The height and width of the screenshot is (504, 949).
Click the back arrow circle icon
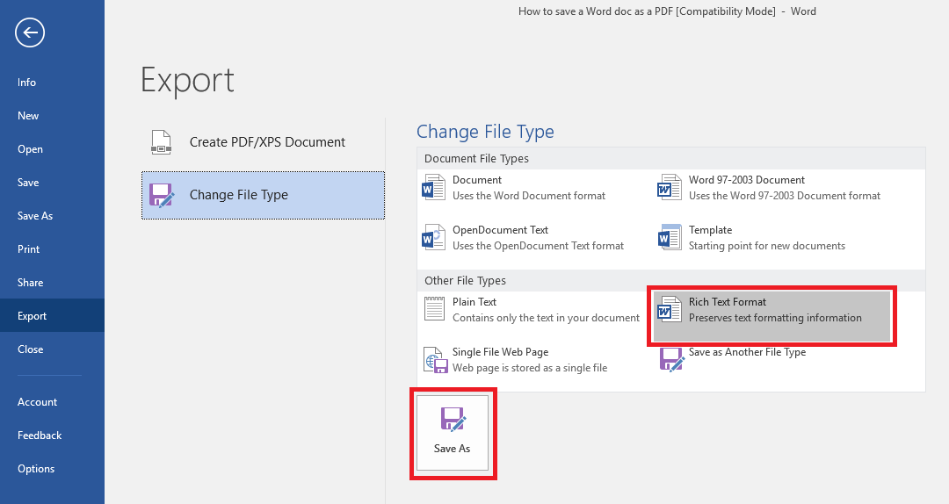click(x=30, y=33)
